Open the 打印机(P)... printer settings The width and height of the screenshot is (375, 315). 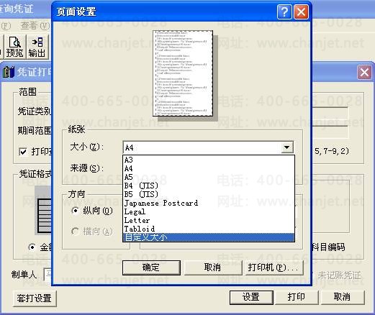click(274, 268)
